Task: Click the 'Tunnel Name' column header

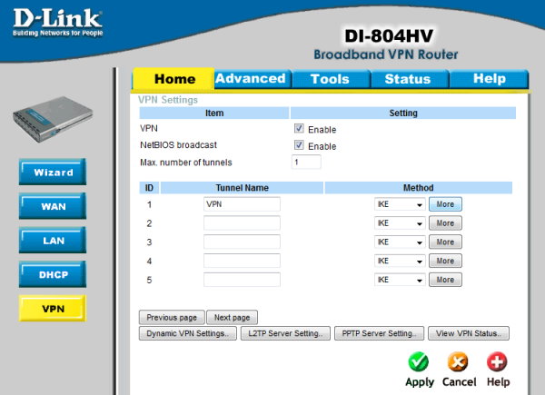Action: (x=242, y=188)
